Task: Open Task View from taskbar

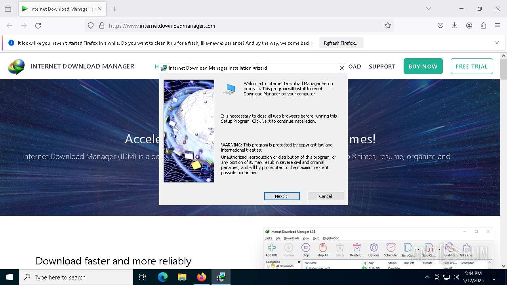Action: pyautogui.click(x=143, y=277)
